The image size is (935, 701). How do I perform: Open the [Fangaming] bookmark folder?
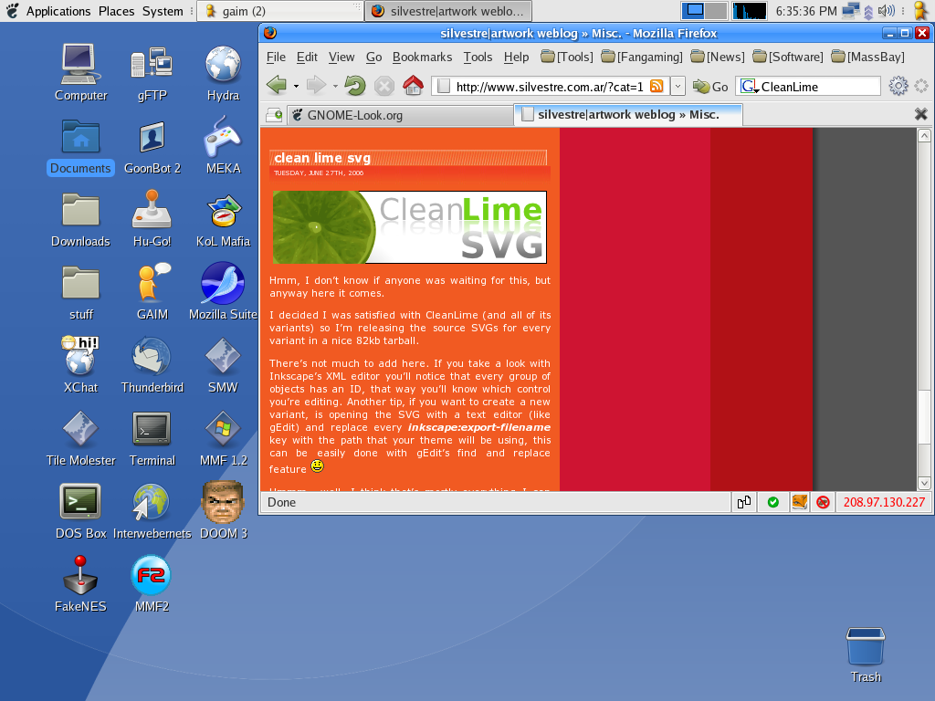coord(642,57)
